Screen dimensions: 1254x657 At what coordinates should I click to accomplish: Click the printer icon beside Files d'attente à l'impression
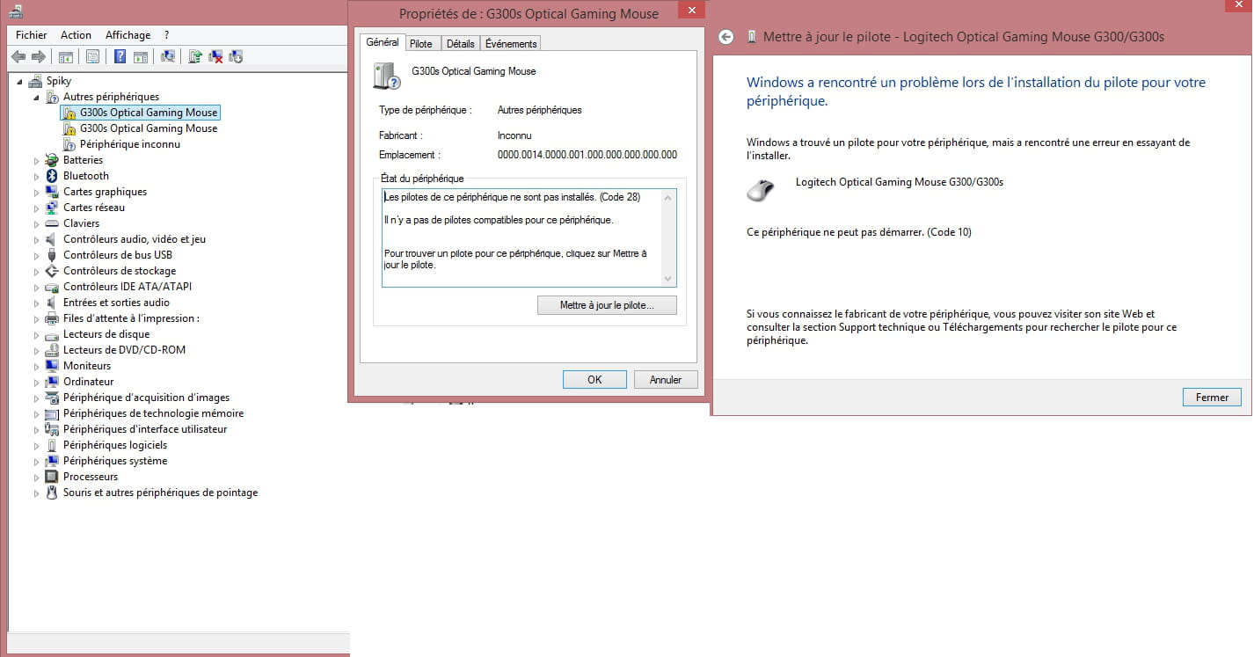coord(52,318)
